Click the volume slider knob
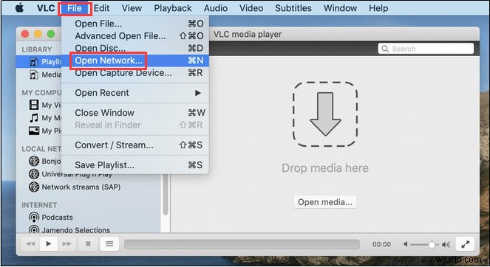 pos(432,245)
